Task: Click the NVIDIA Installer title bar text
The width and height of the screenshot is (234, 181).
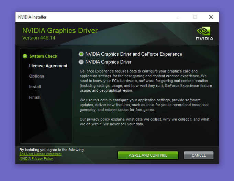Action: 32,17
